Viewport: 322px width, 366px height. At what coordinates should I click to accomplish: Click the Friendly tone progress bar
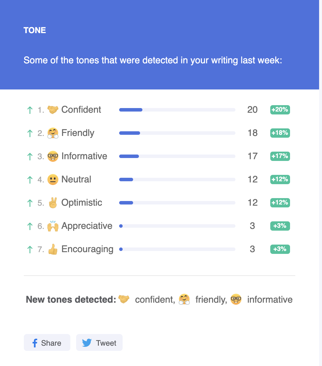tap(177, 133)
